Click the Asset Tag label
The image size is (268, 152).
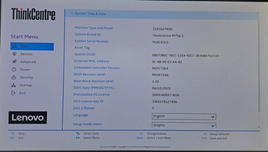(x=82, y=48)
